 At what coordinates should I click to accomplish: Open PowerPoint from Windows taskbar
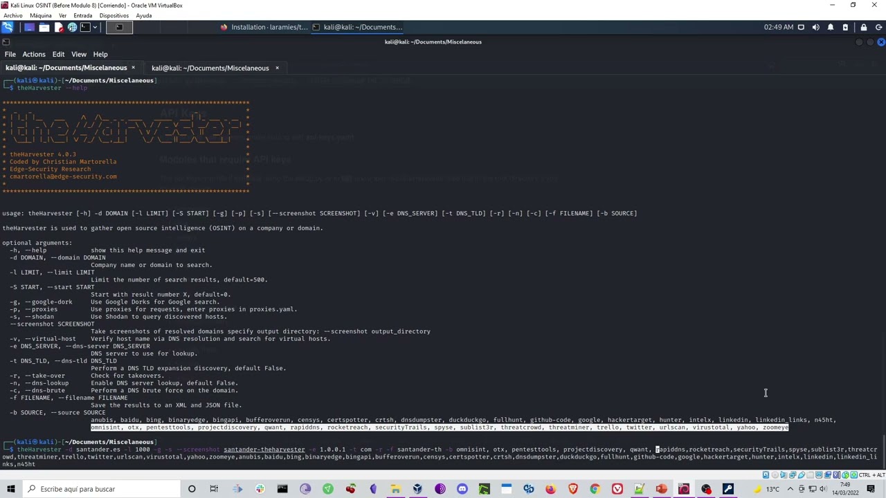click(x=662, y=489)
